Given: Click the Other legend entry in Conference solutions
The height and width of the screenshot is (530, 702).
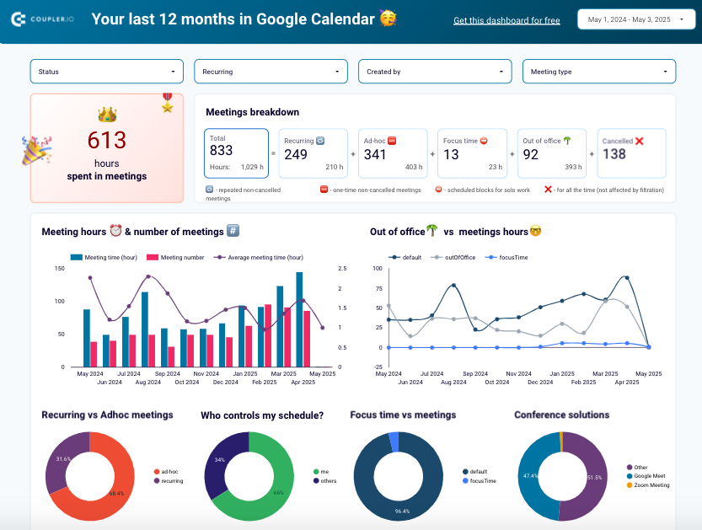Looking at the screenshot, I should 637,468.
